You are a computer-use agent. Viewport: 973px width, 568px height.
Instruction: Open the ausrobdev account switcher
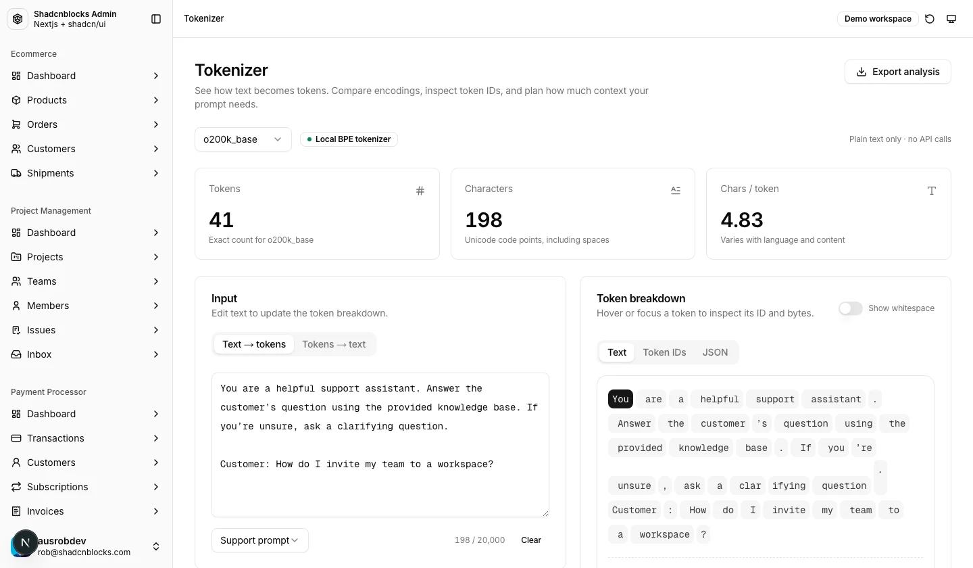coord(86,546)
